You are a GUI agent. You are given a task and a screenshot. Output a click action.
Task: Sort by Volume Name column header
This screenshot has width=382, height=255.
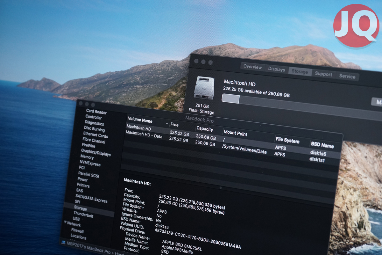tap(140, 120)
